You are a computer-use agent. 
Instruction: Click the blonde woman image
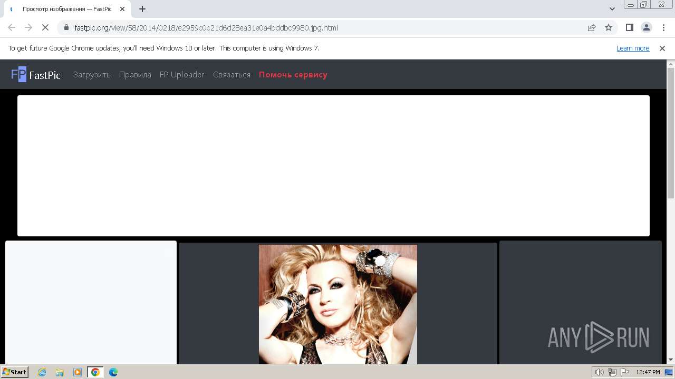338,304
